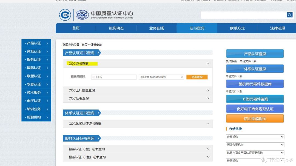
Task: Open 业务在线 nav tab
Action: (x=156, y=28)
